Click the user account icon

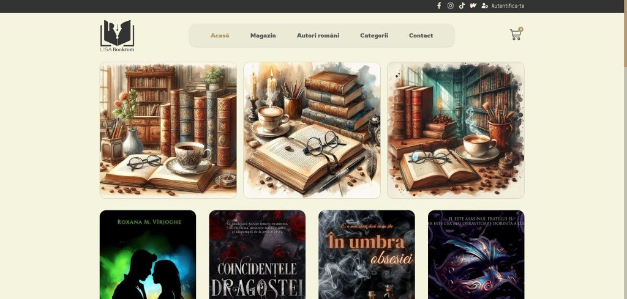[x=485, y=6]
